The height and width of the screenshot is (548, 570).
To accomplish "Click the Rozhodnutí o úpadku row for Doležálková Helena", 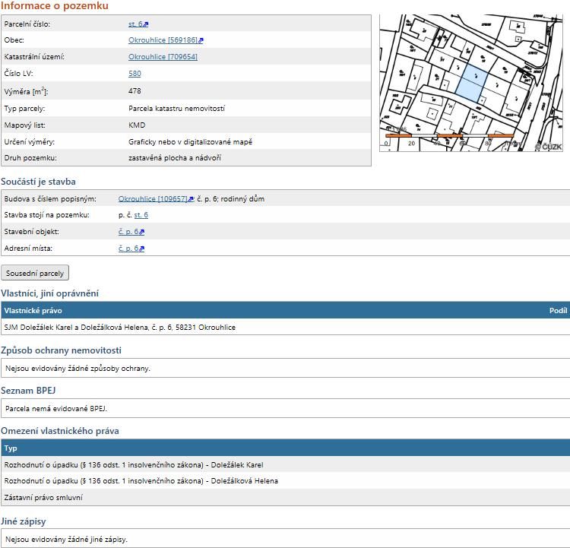I will 285,480.
